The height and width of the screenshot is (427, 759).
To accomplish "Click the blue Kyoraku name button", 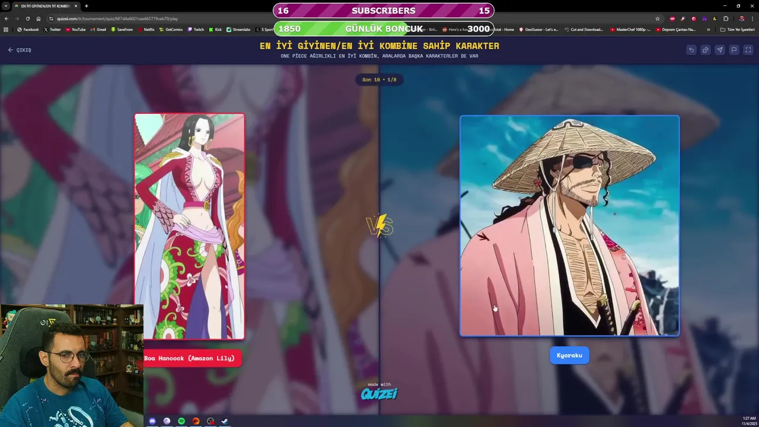I will [x=569, y=355].
